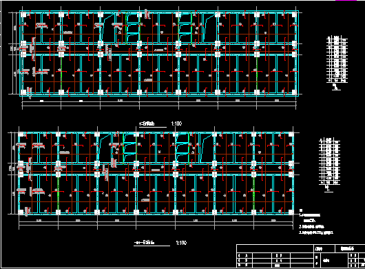This screenshot has width=365, height=269.
Task: Select the schedule table beside the lower plan
Action: 329,161
